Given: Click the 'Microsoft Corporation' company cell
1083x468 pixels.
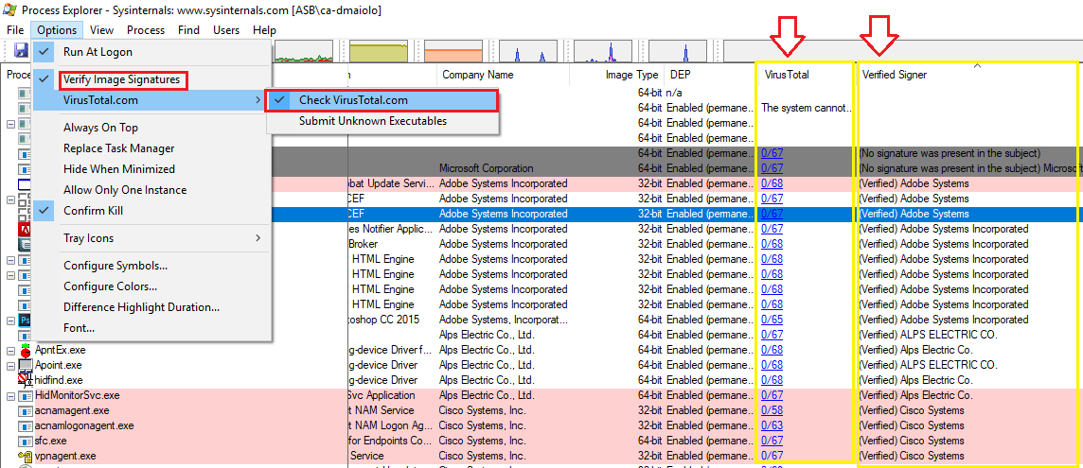Looking at the screenshot, I should point(487,168).
